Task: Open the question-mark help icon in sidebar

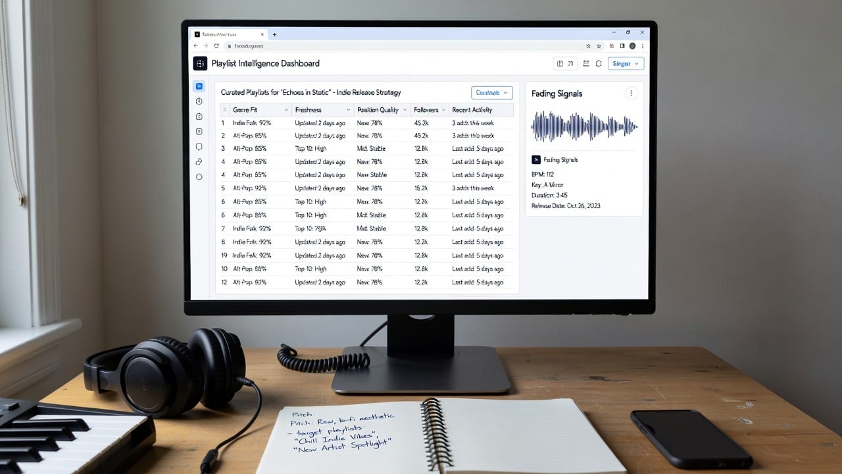Action: point(199,132)
